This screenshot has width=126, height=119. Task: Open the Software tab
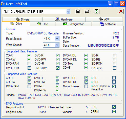(x=108, y=24)
